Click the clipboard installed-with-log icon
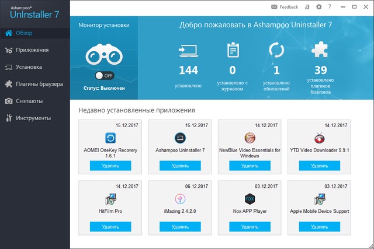This screenshot has height=249, width=374. (x=232, y=51)
